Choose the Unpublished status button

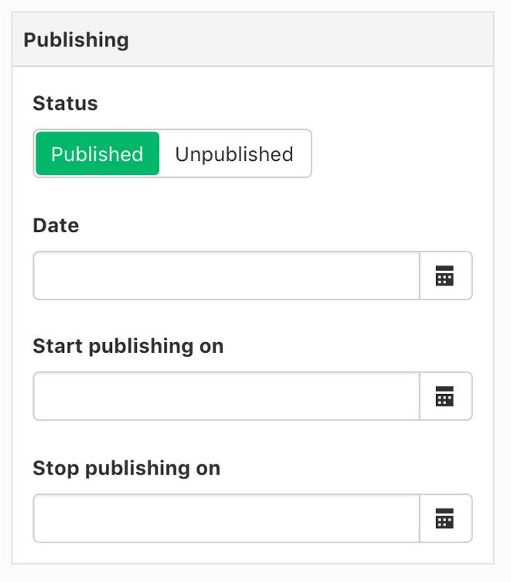coord(234,154)
